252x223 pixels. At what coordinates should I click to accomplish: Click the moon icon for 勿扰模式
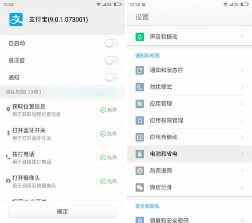click(x=139, y=87)
